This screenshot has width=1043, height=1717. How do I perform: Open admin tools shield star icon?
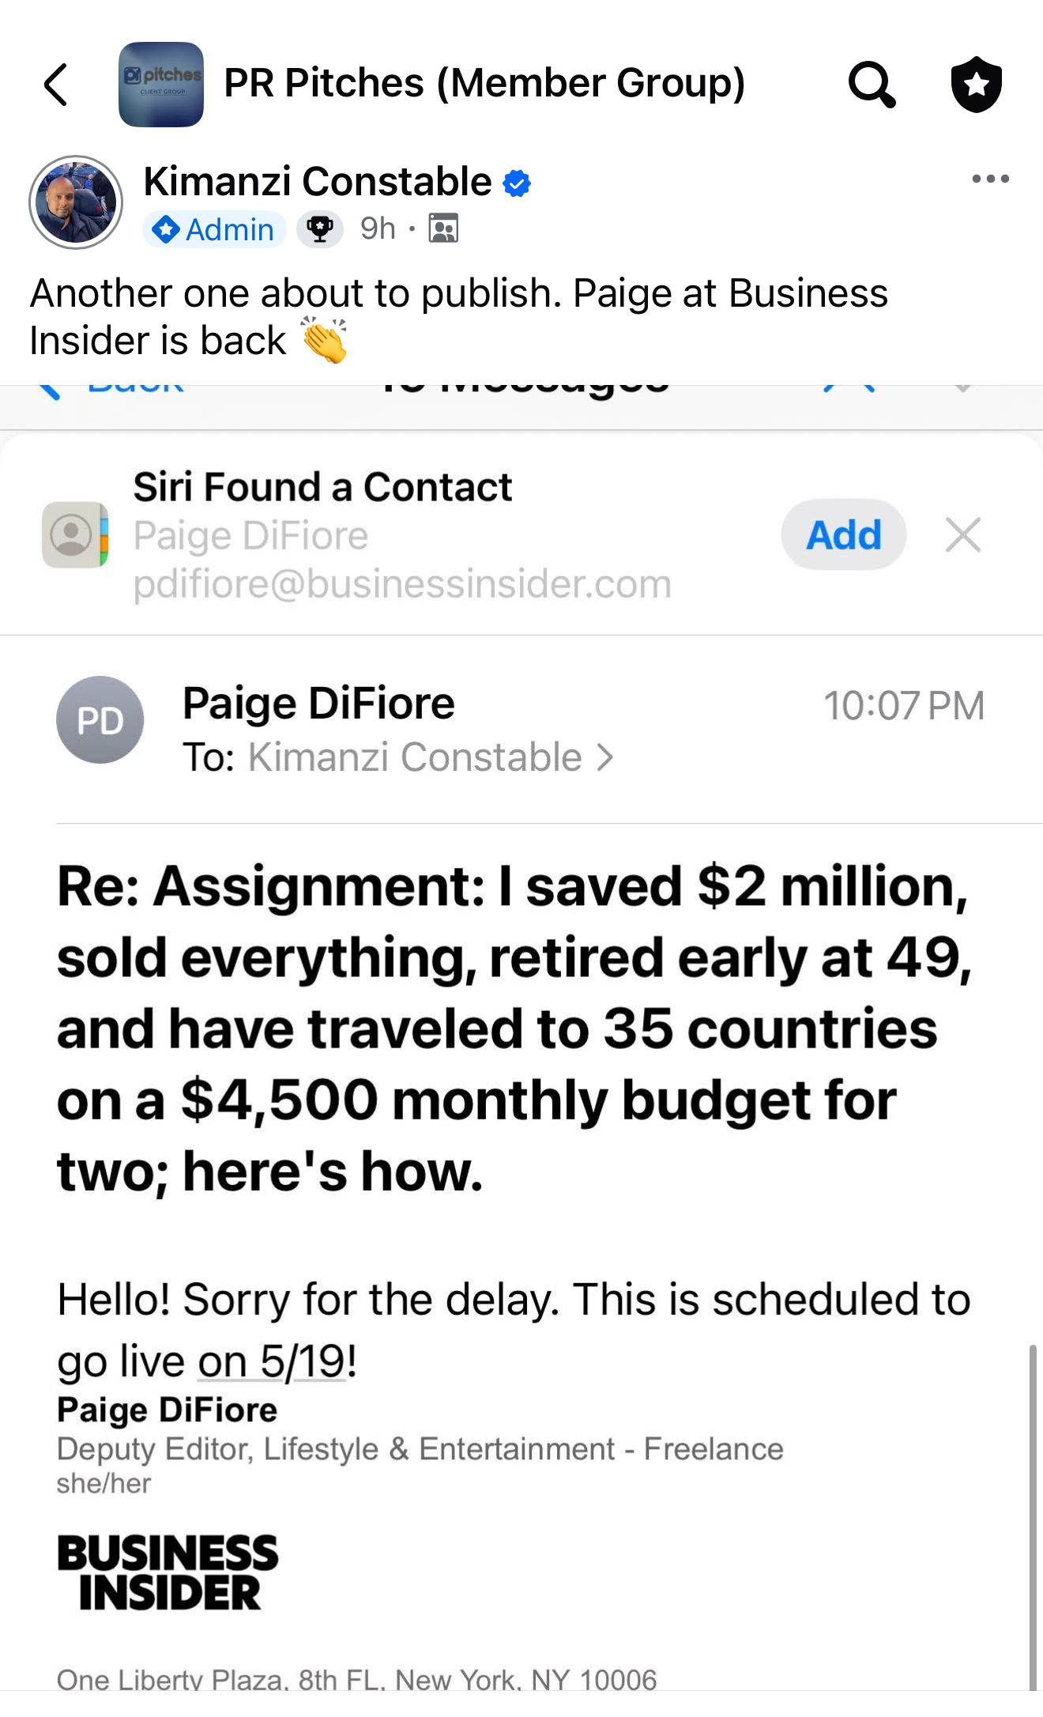click(x=976, y=85)
